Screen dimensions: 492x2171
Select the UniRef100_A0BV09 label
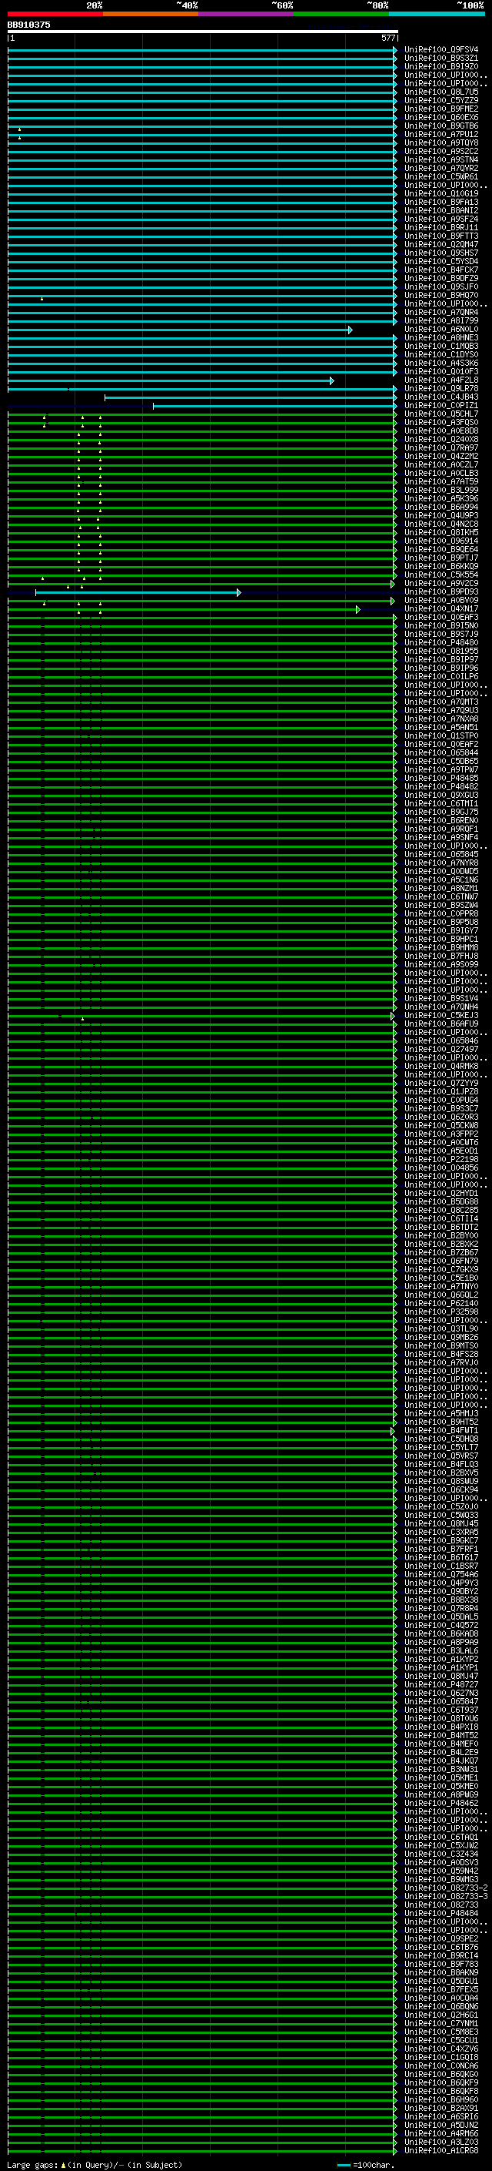pos(441,600)
